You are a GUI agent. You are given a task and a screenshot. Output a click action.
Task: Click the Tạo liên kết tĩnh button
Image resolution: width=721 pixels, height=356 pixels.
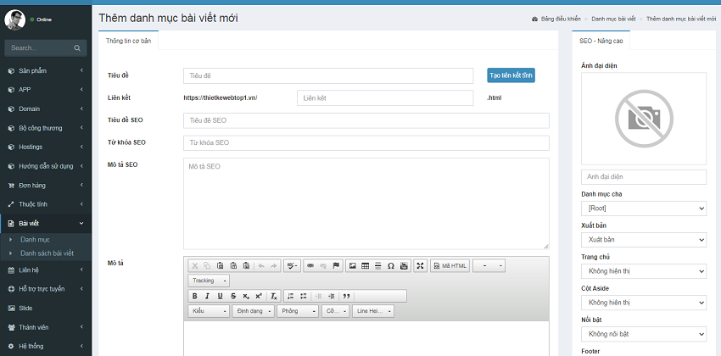click(x=511, y=75)
